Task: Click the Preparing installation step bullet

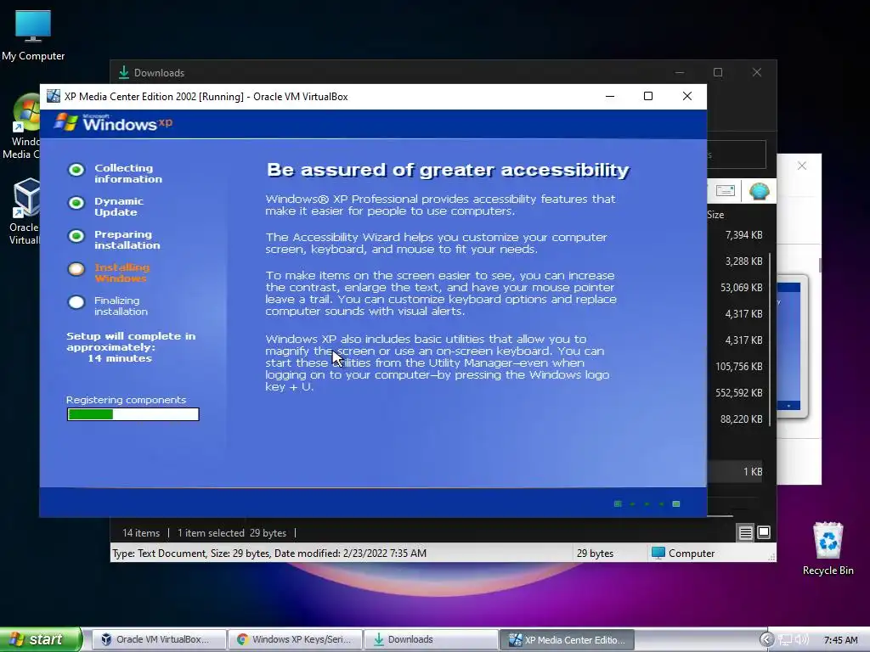Action: tap(76, 236)
